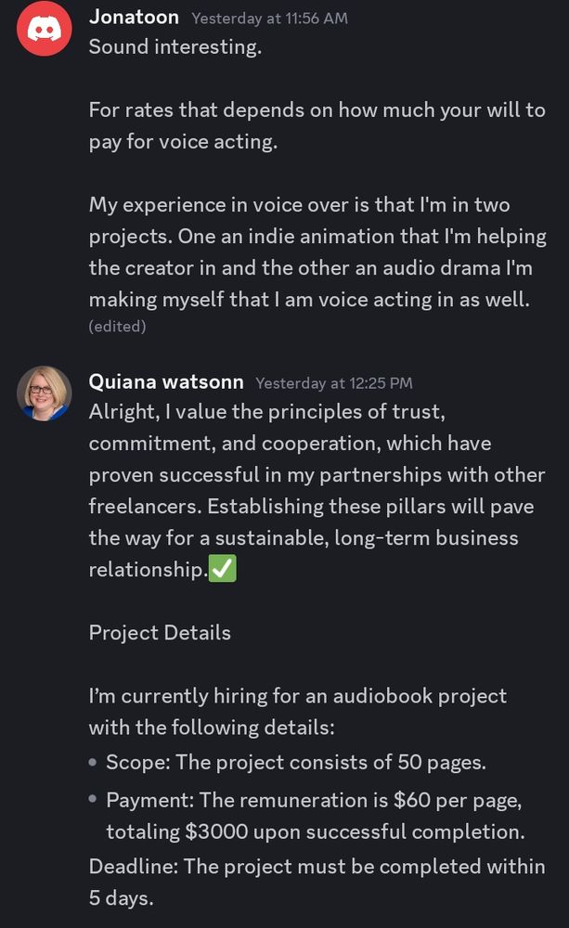Click the "(edited)" label under Jonatoon's message
Screen dimensions: 569x928
(117, 326)
